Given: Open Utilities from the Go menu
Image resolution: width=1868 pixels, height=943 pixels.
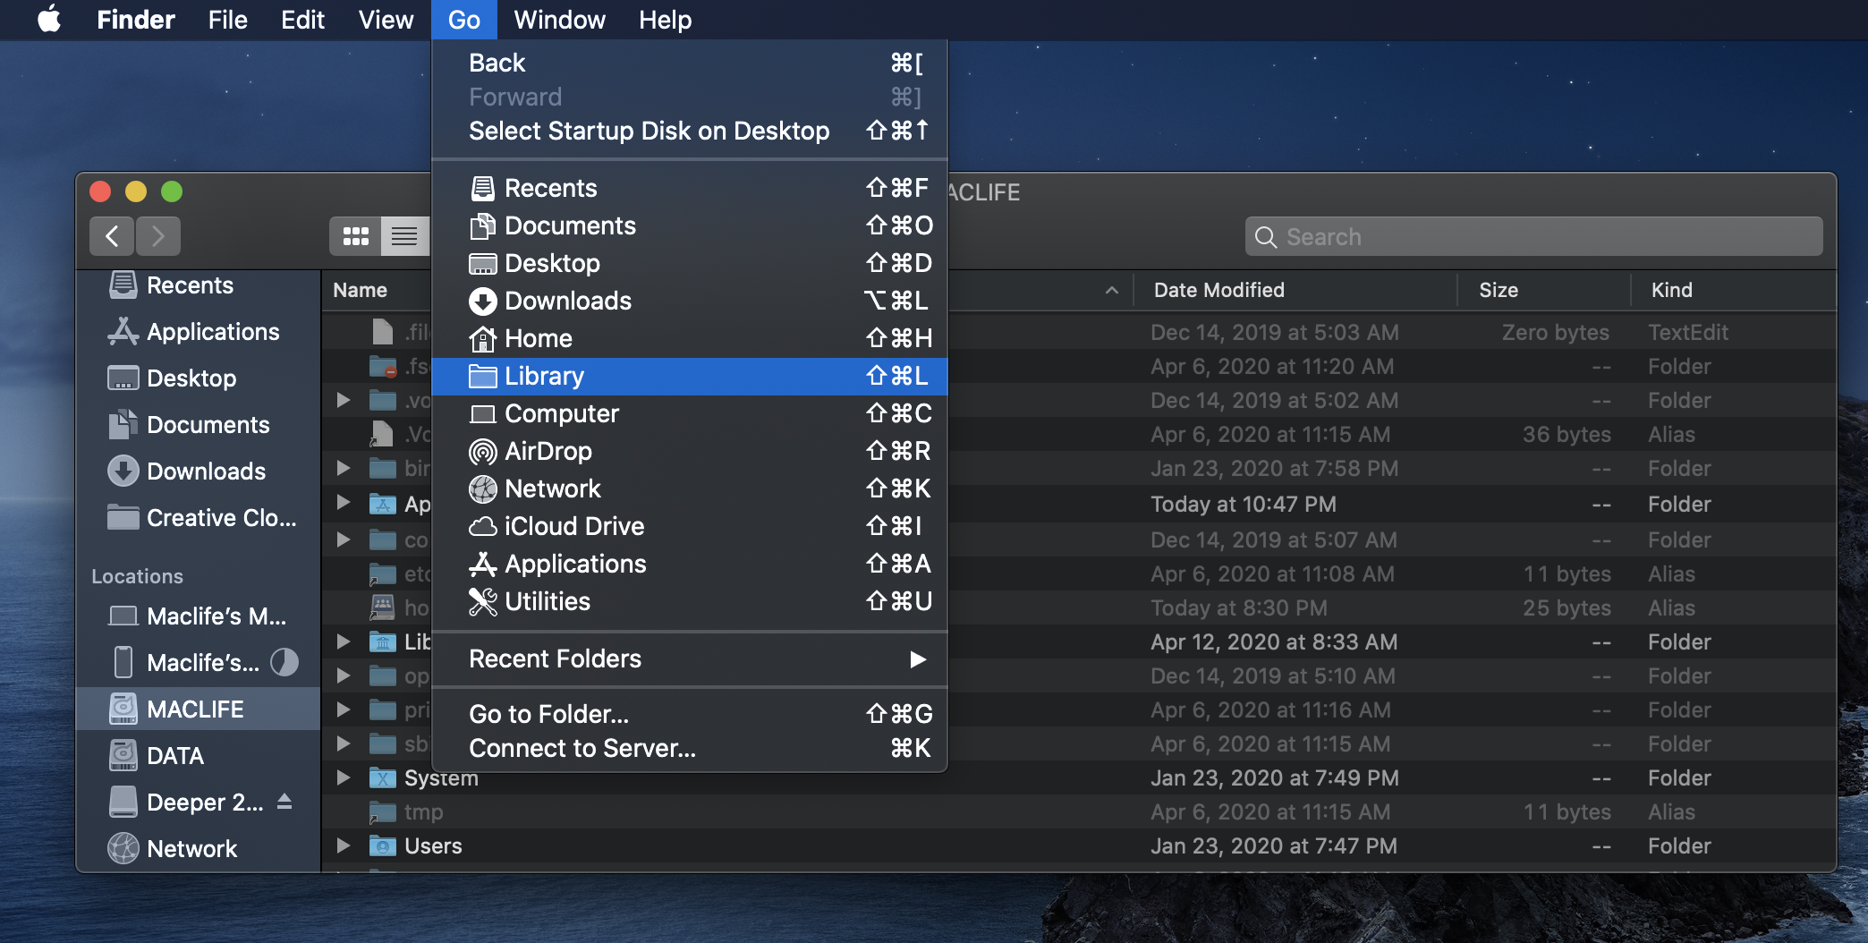Looking at the screenshot, I should click(x=547, y=601).
